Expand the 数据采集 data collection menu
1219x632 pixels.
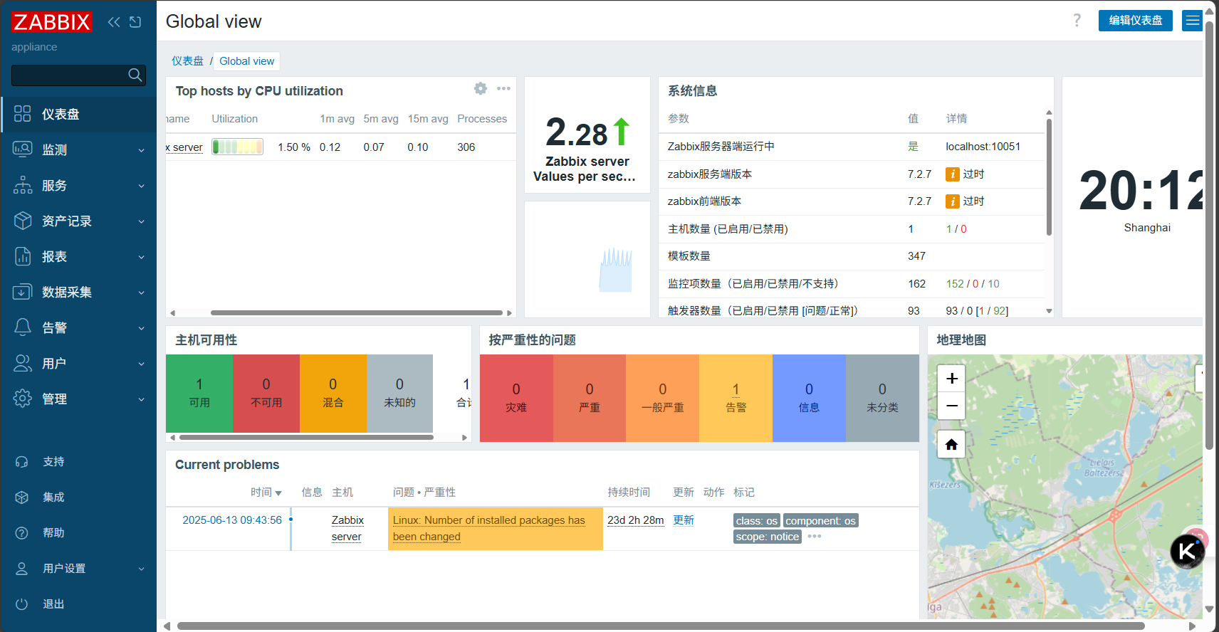pos(78,292)
